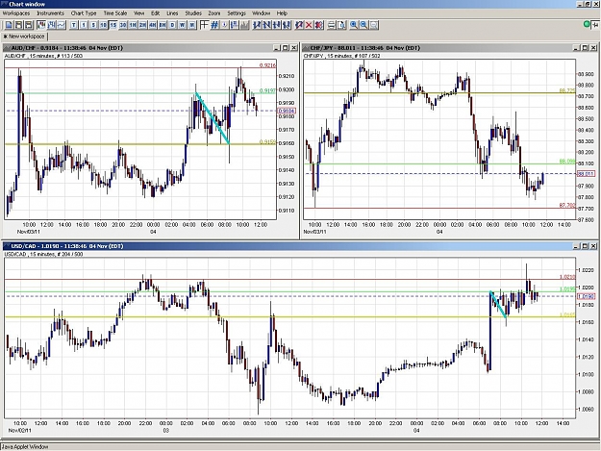Click the 0.9184 current price marker
The image size is (601, 451).
click(287, 111)
